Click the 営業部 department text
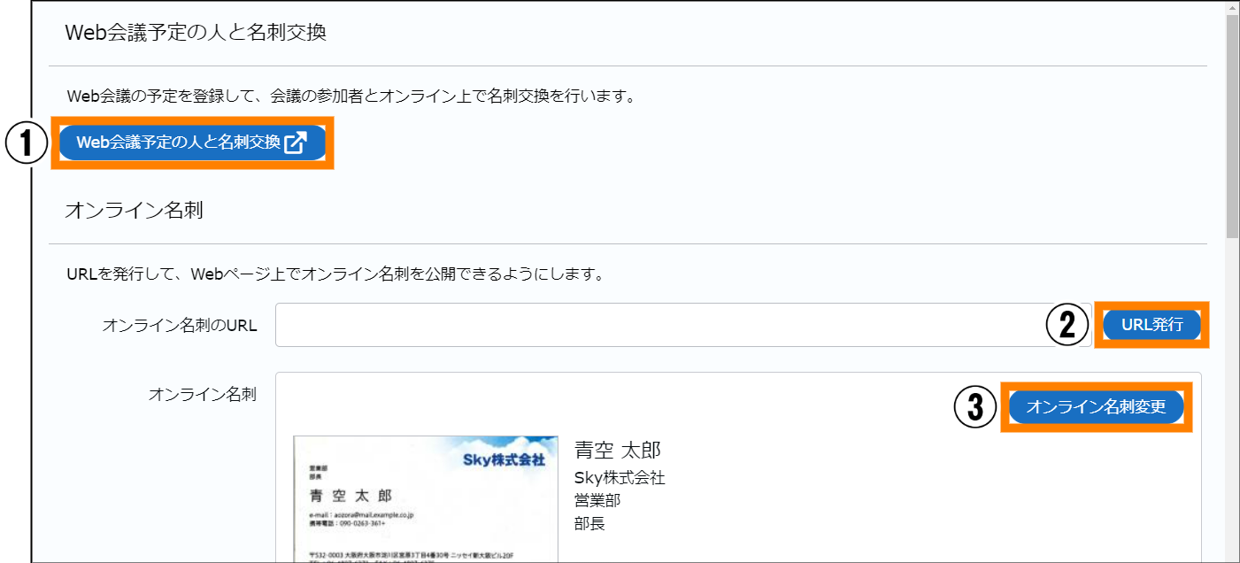The width and height of the screenshot is (1240, 563). pyautogui.click(x=596, y=500)
